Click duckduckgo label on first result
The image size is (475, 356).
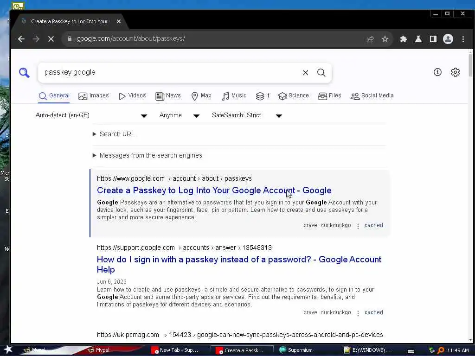pos(336,225)
